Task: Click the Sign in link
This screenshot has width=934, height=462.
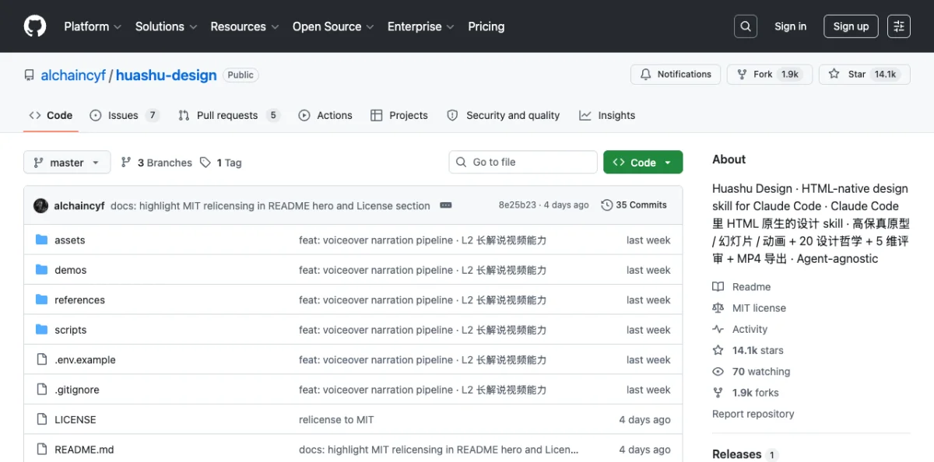Action: (791, 26)
